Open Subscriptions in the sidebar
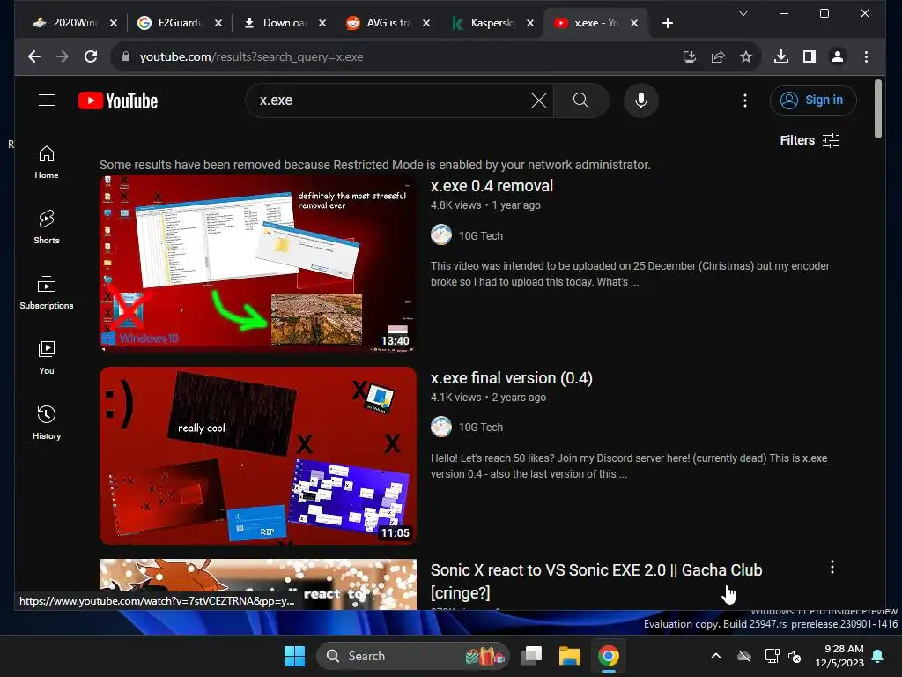 47,293
